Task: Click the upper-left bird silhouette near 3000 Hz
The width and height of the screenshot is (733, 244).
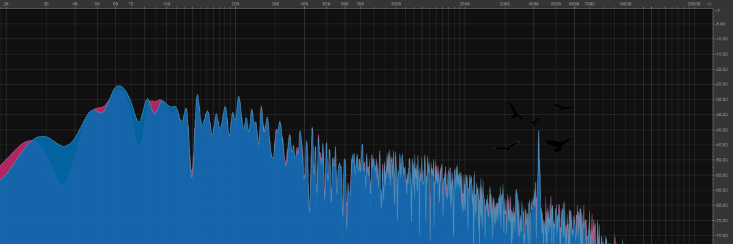Action: tap(515, 111)
